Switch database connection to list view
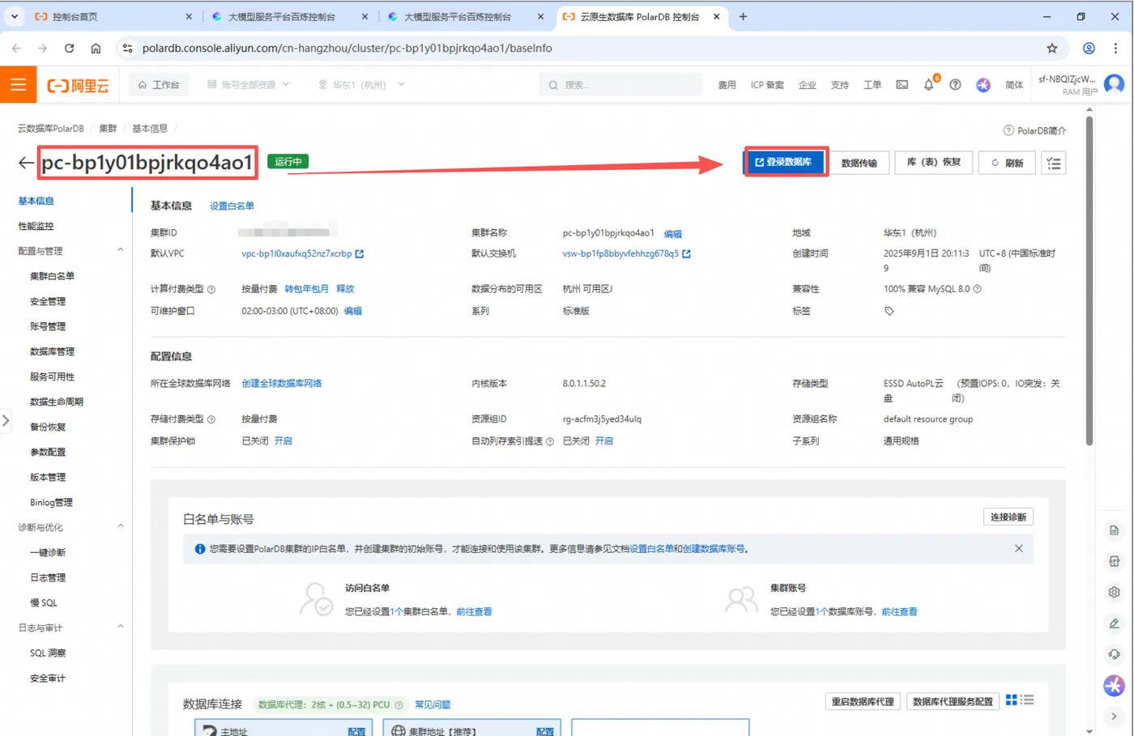 tap(1027, 700)
